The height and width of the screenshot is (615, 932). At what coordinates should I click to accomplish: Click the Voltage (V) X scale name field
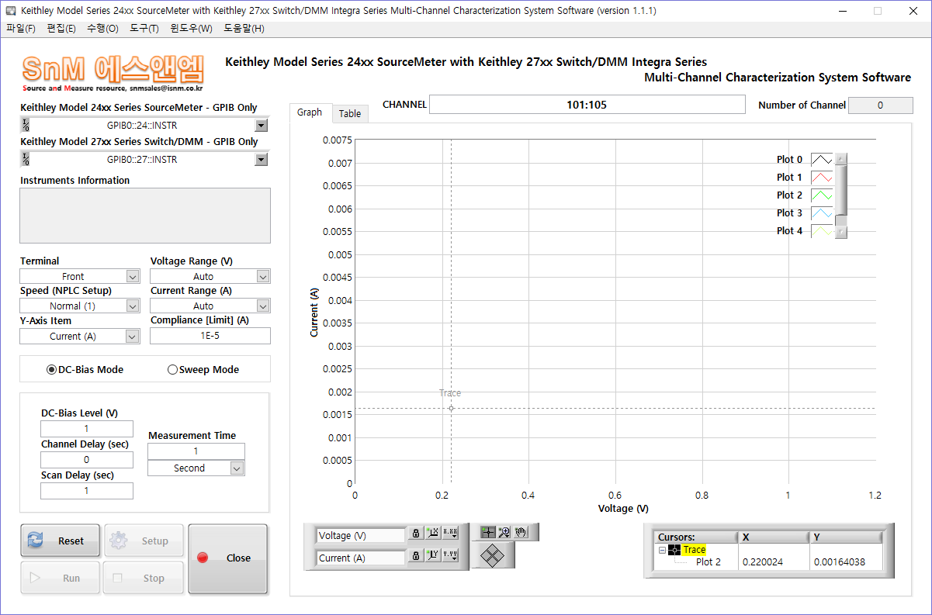click(361, 535)
